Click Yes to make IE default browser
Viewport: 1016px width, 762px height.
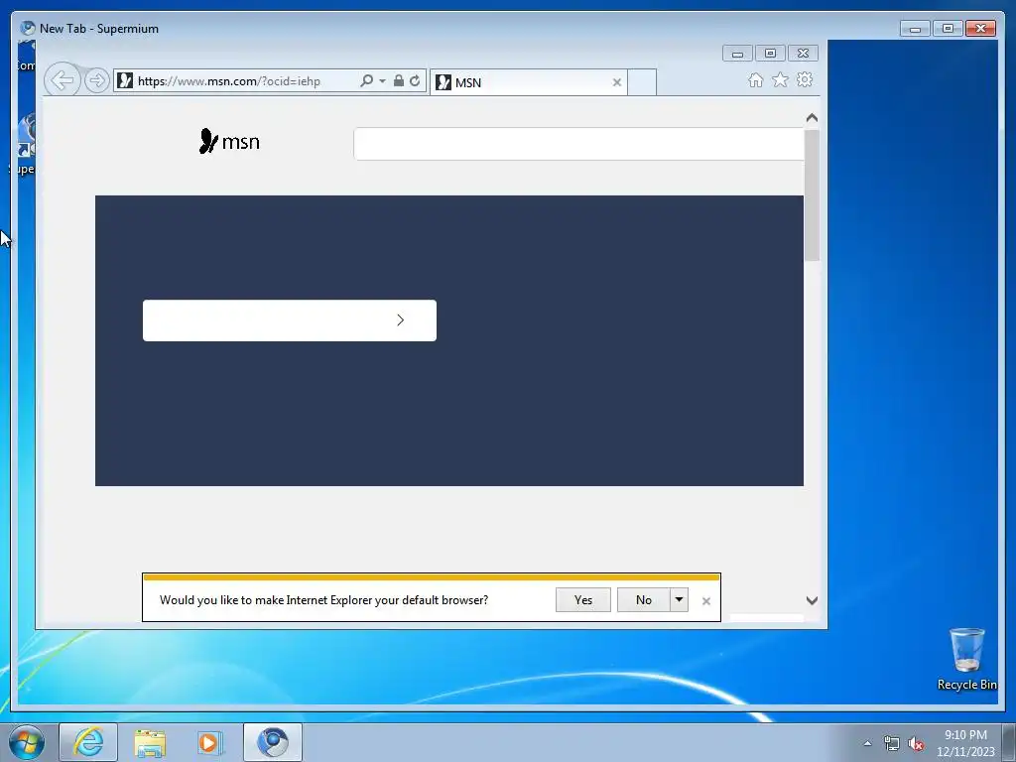pos(583,600)
